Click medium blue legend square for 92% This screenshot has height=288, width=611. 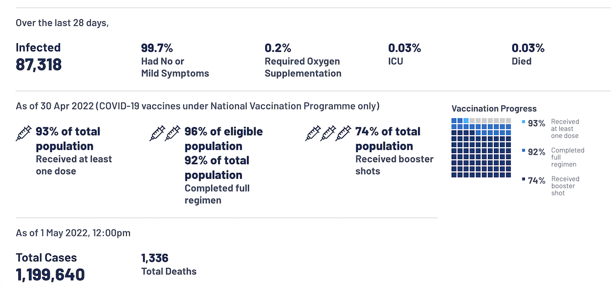click(523, 151)
